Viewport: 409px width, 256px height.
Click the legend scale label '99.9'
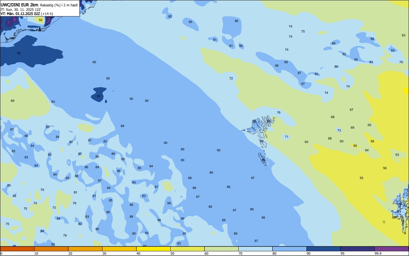378,253
